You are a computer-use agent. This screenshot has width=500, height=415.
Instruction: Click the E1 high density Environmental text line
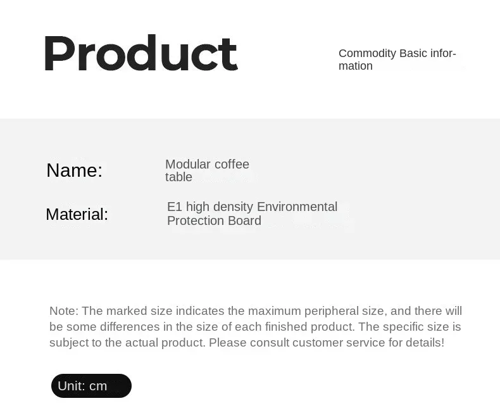click(252, 207)
